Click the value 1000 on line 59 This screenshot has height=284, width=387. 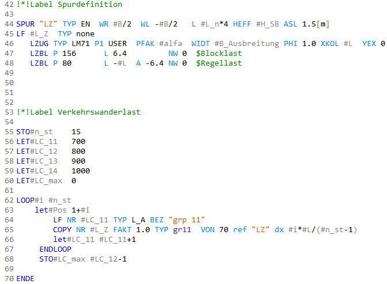pos(81,171)
